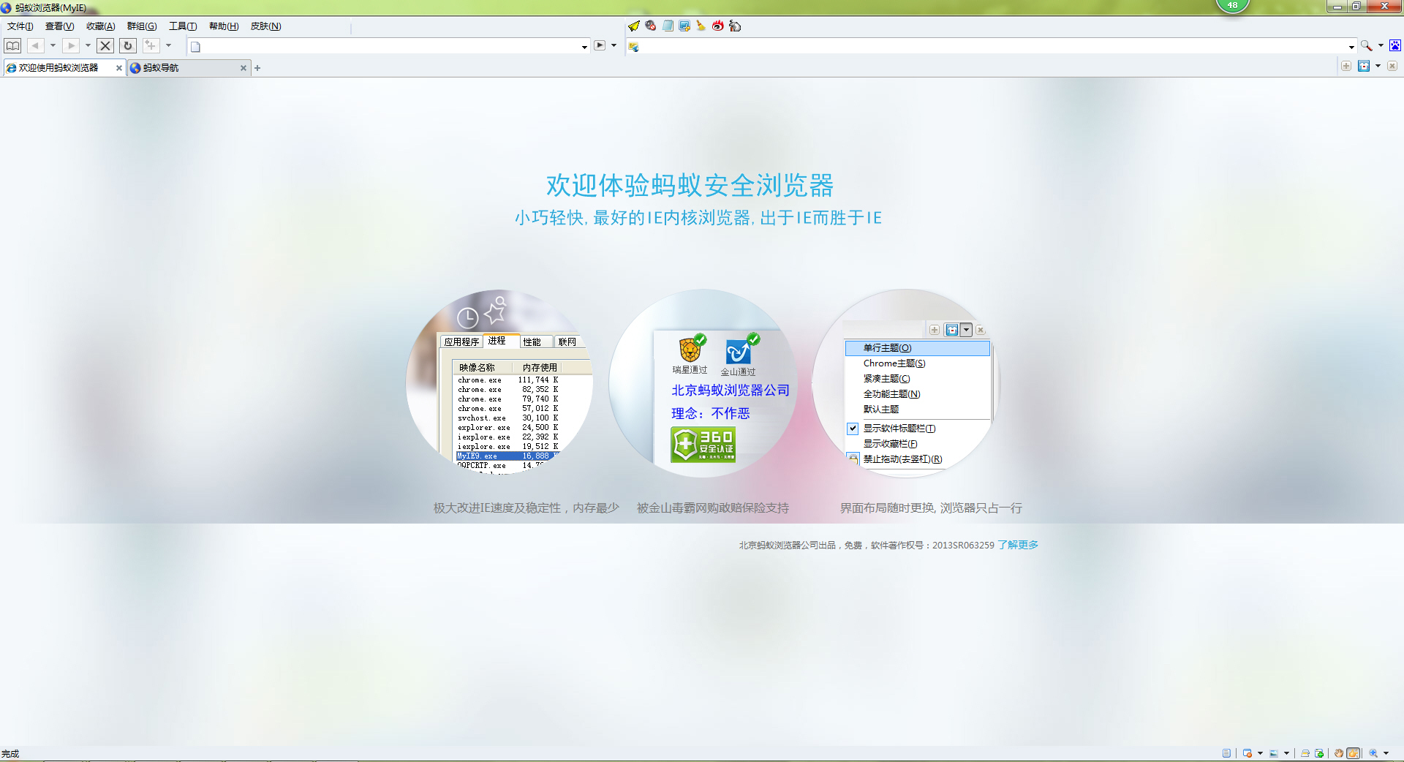Open the dropdown next to the magnifying glass
Viewport: 1404px width, 762px height.
[x=1381, y=45]
